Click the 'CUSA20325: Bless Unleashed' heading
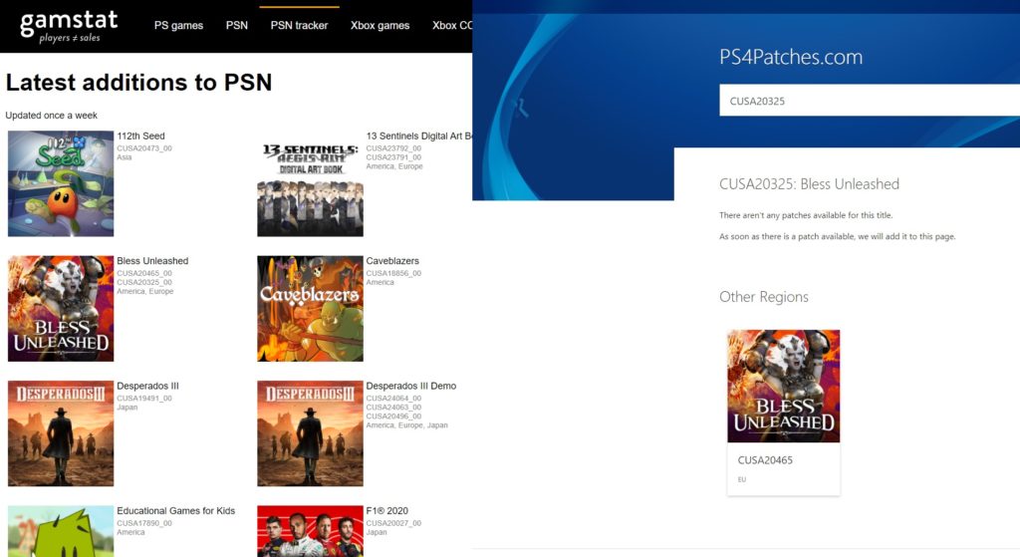The height and width of the screenshot is (557, 1020). pyautogui.click(x=809, y=184)
